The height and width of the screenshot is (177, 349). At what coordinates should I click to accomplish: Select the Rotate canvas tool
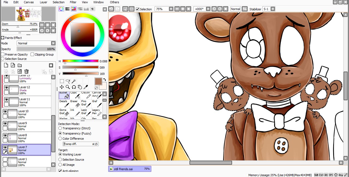74,87
